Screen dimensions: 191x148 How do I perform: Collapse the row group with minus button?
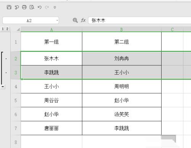3,87
